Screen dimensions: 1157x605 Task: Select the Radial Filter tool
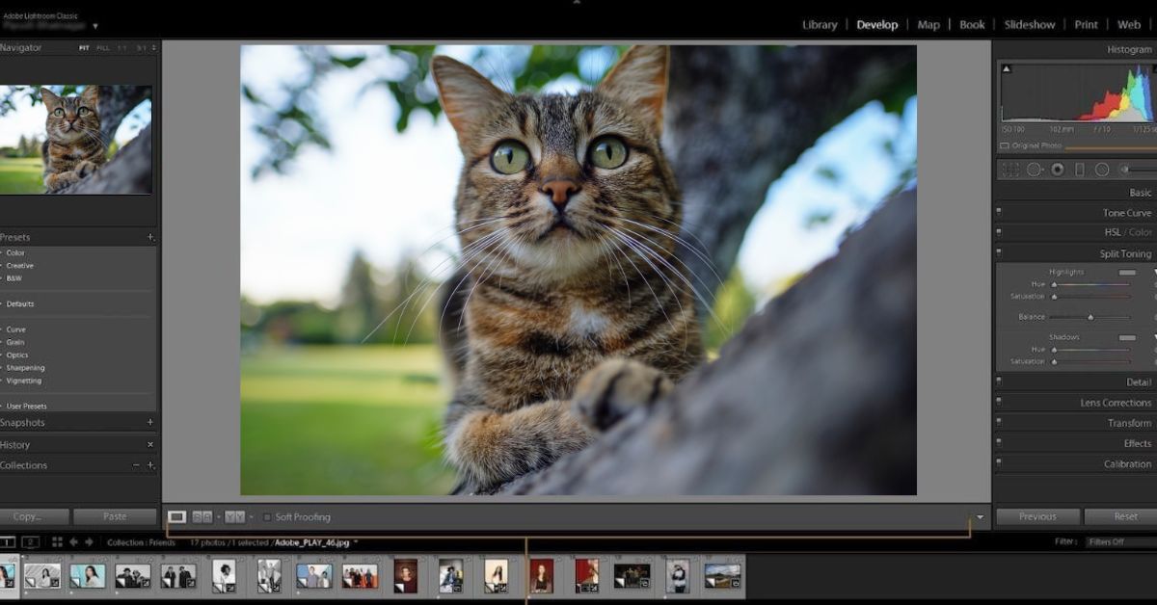click(1102, 170)
